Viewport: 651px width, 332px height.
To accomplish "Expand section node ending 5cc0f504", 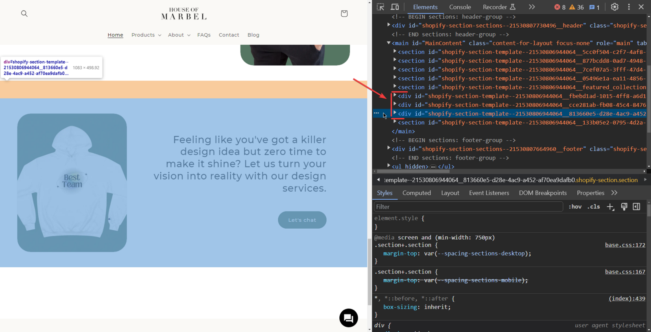I will 395,52.
